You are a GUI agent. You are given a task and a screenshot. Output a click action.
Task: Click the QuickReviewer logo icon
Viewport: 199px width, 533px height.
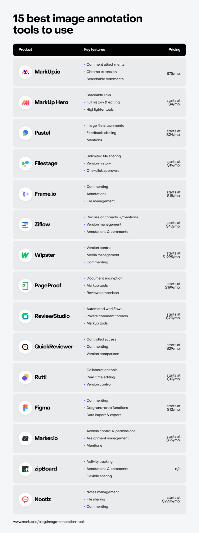tap(25, 347)
